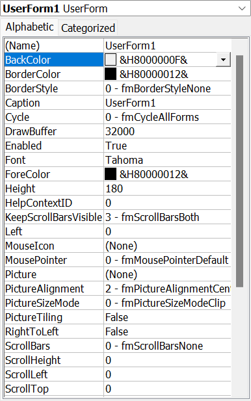Click the BackColor gray color swatch
This screenshot has height=401, width=251.
111,60
